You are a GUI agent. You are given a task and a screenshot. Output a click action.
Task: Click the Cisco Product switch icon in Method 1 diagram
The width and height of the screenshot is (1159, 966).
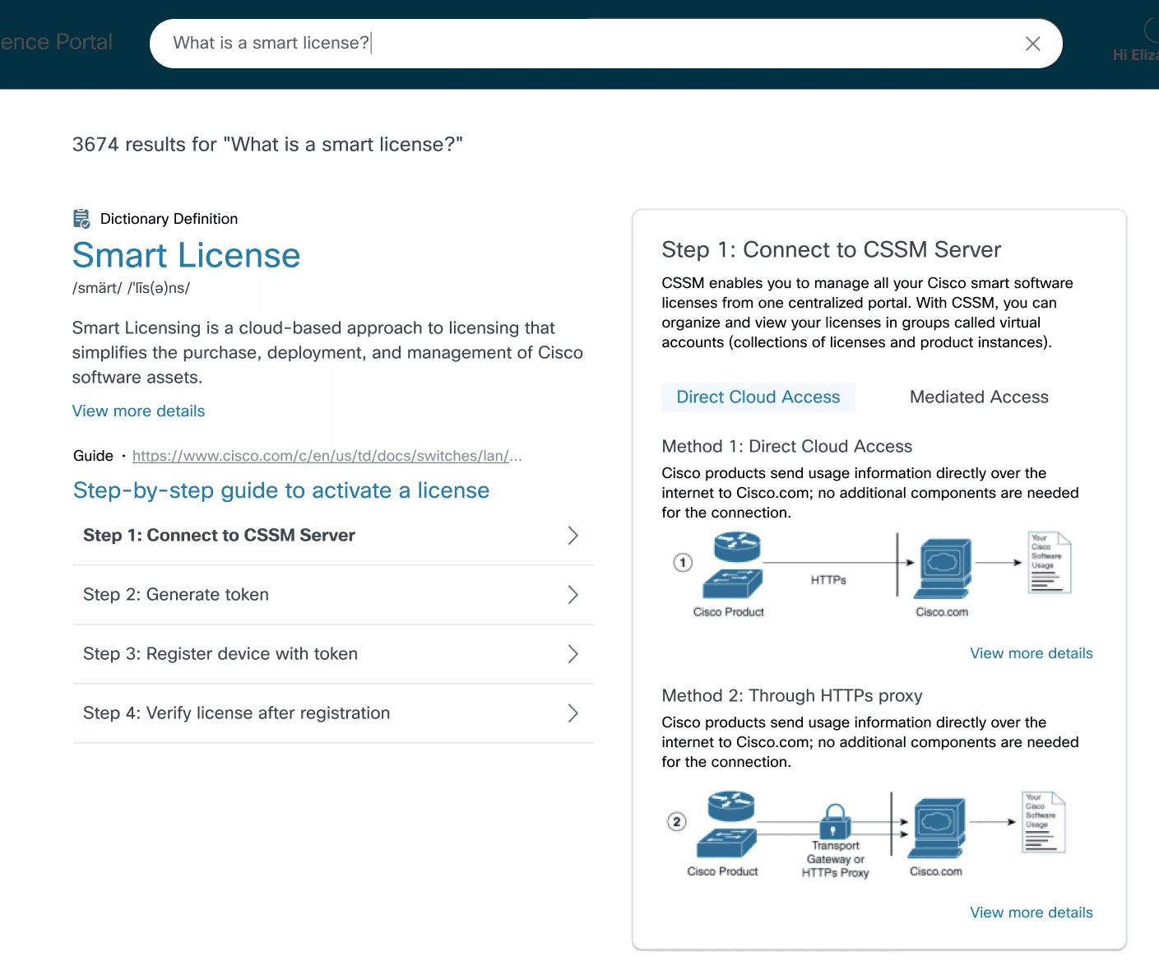click(733, 583)
